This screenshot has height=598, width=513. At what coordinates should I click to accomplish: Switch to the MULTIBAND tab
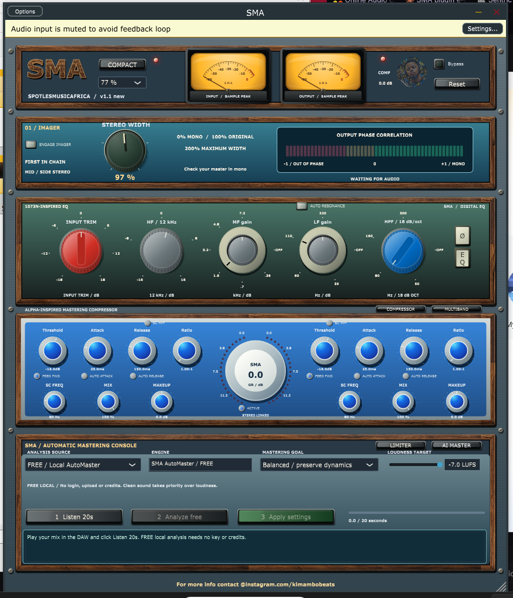pyautogui.click(x=456, y=310)
